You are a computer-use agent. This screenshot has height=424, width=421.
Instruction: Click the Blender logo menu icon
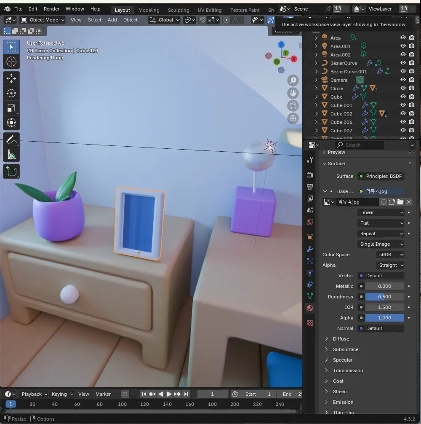coord(7,9)
